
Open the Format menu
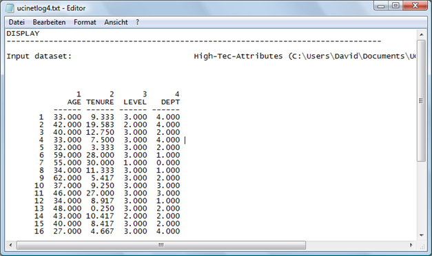pos(85,22)
